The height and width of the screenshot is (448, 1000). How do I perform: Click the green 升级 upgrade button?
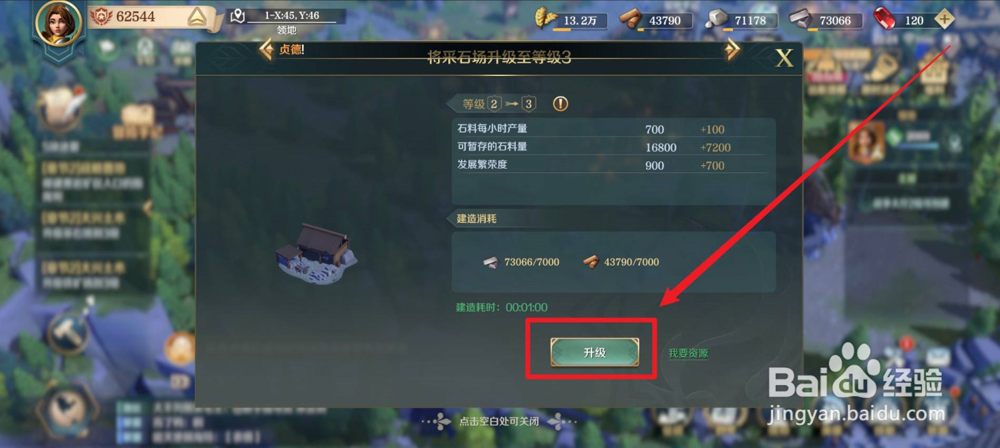click(594, 352)
